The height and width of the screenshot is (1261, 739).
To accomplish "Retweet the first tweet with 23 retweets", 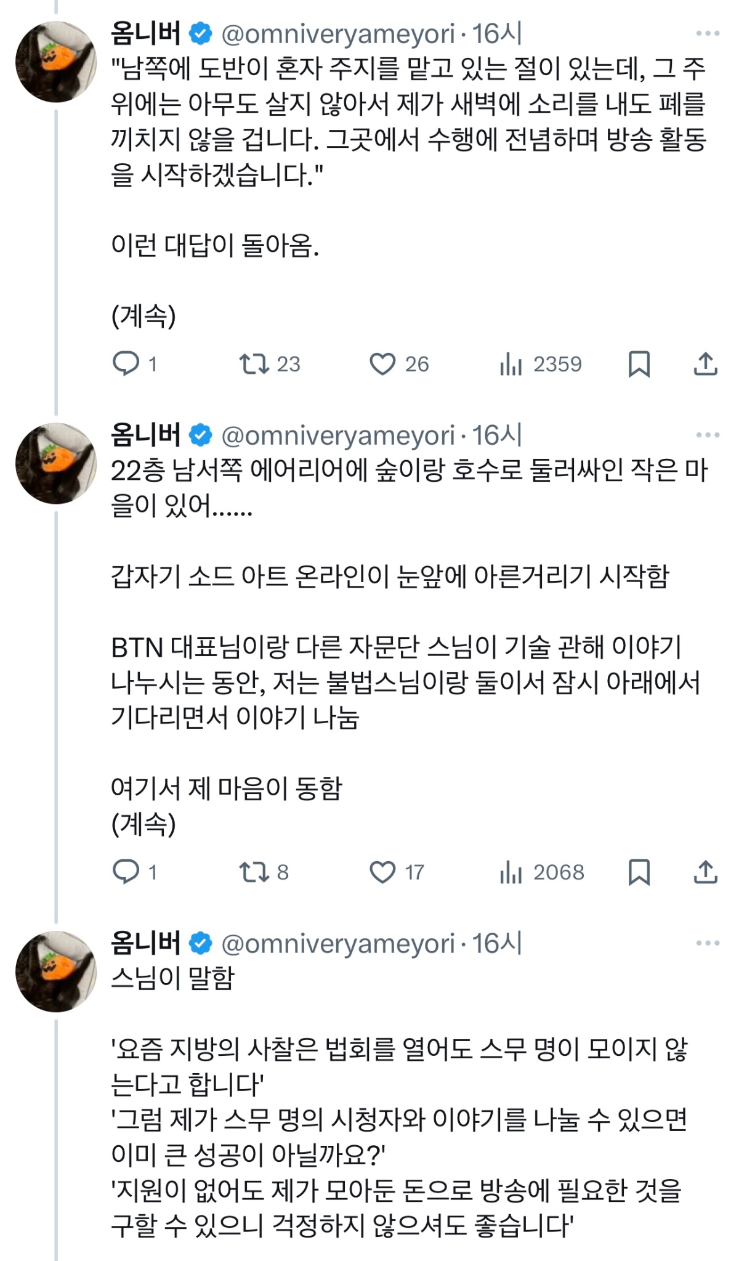I will 254,363.
